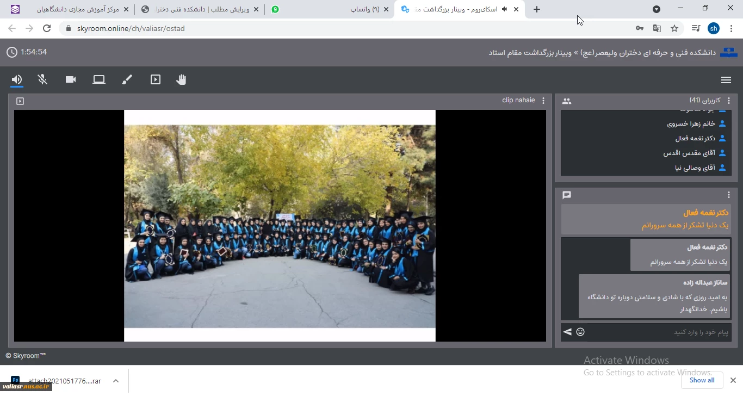The height and width of the screenshot is (396, 743).
Task: Click the pinned orange message from دکتر نغمه فعال
Action: click(x=646, y=219)
